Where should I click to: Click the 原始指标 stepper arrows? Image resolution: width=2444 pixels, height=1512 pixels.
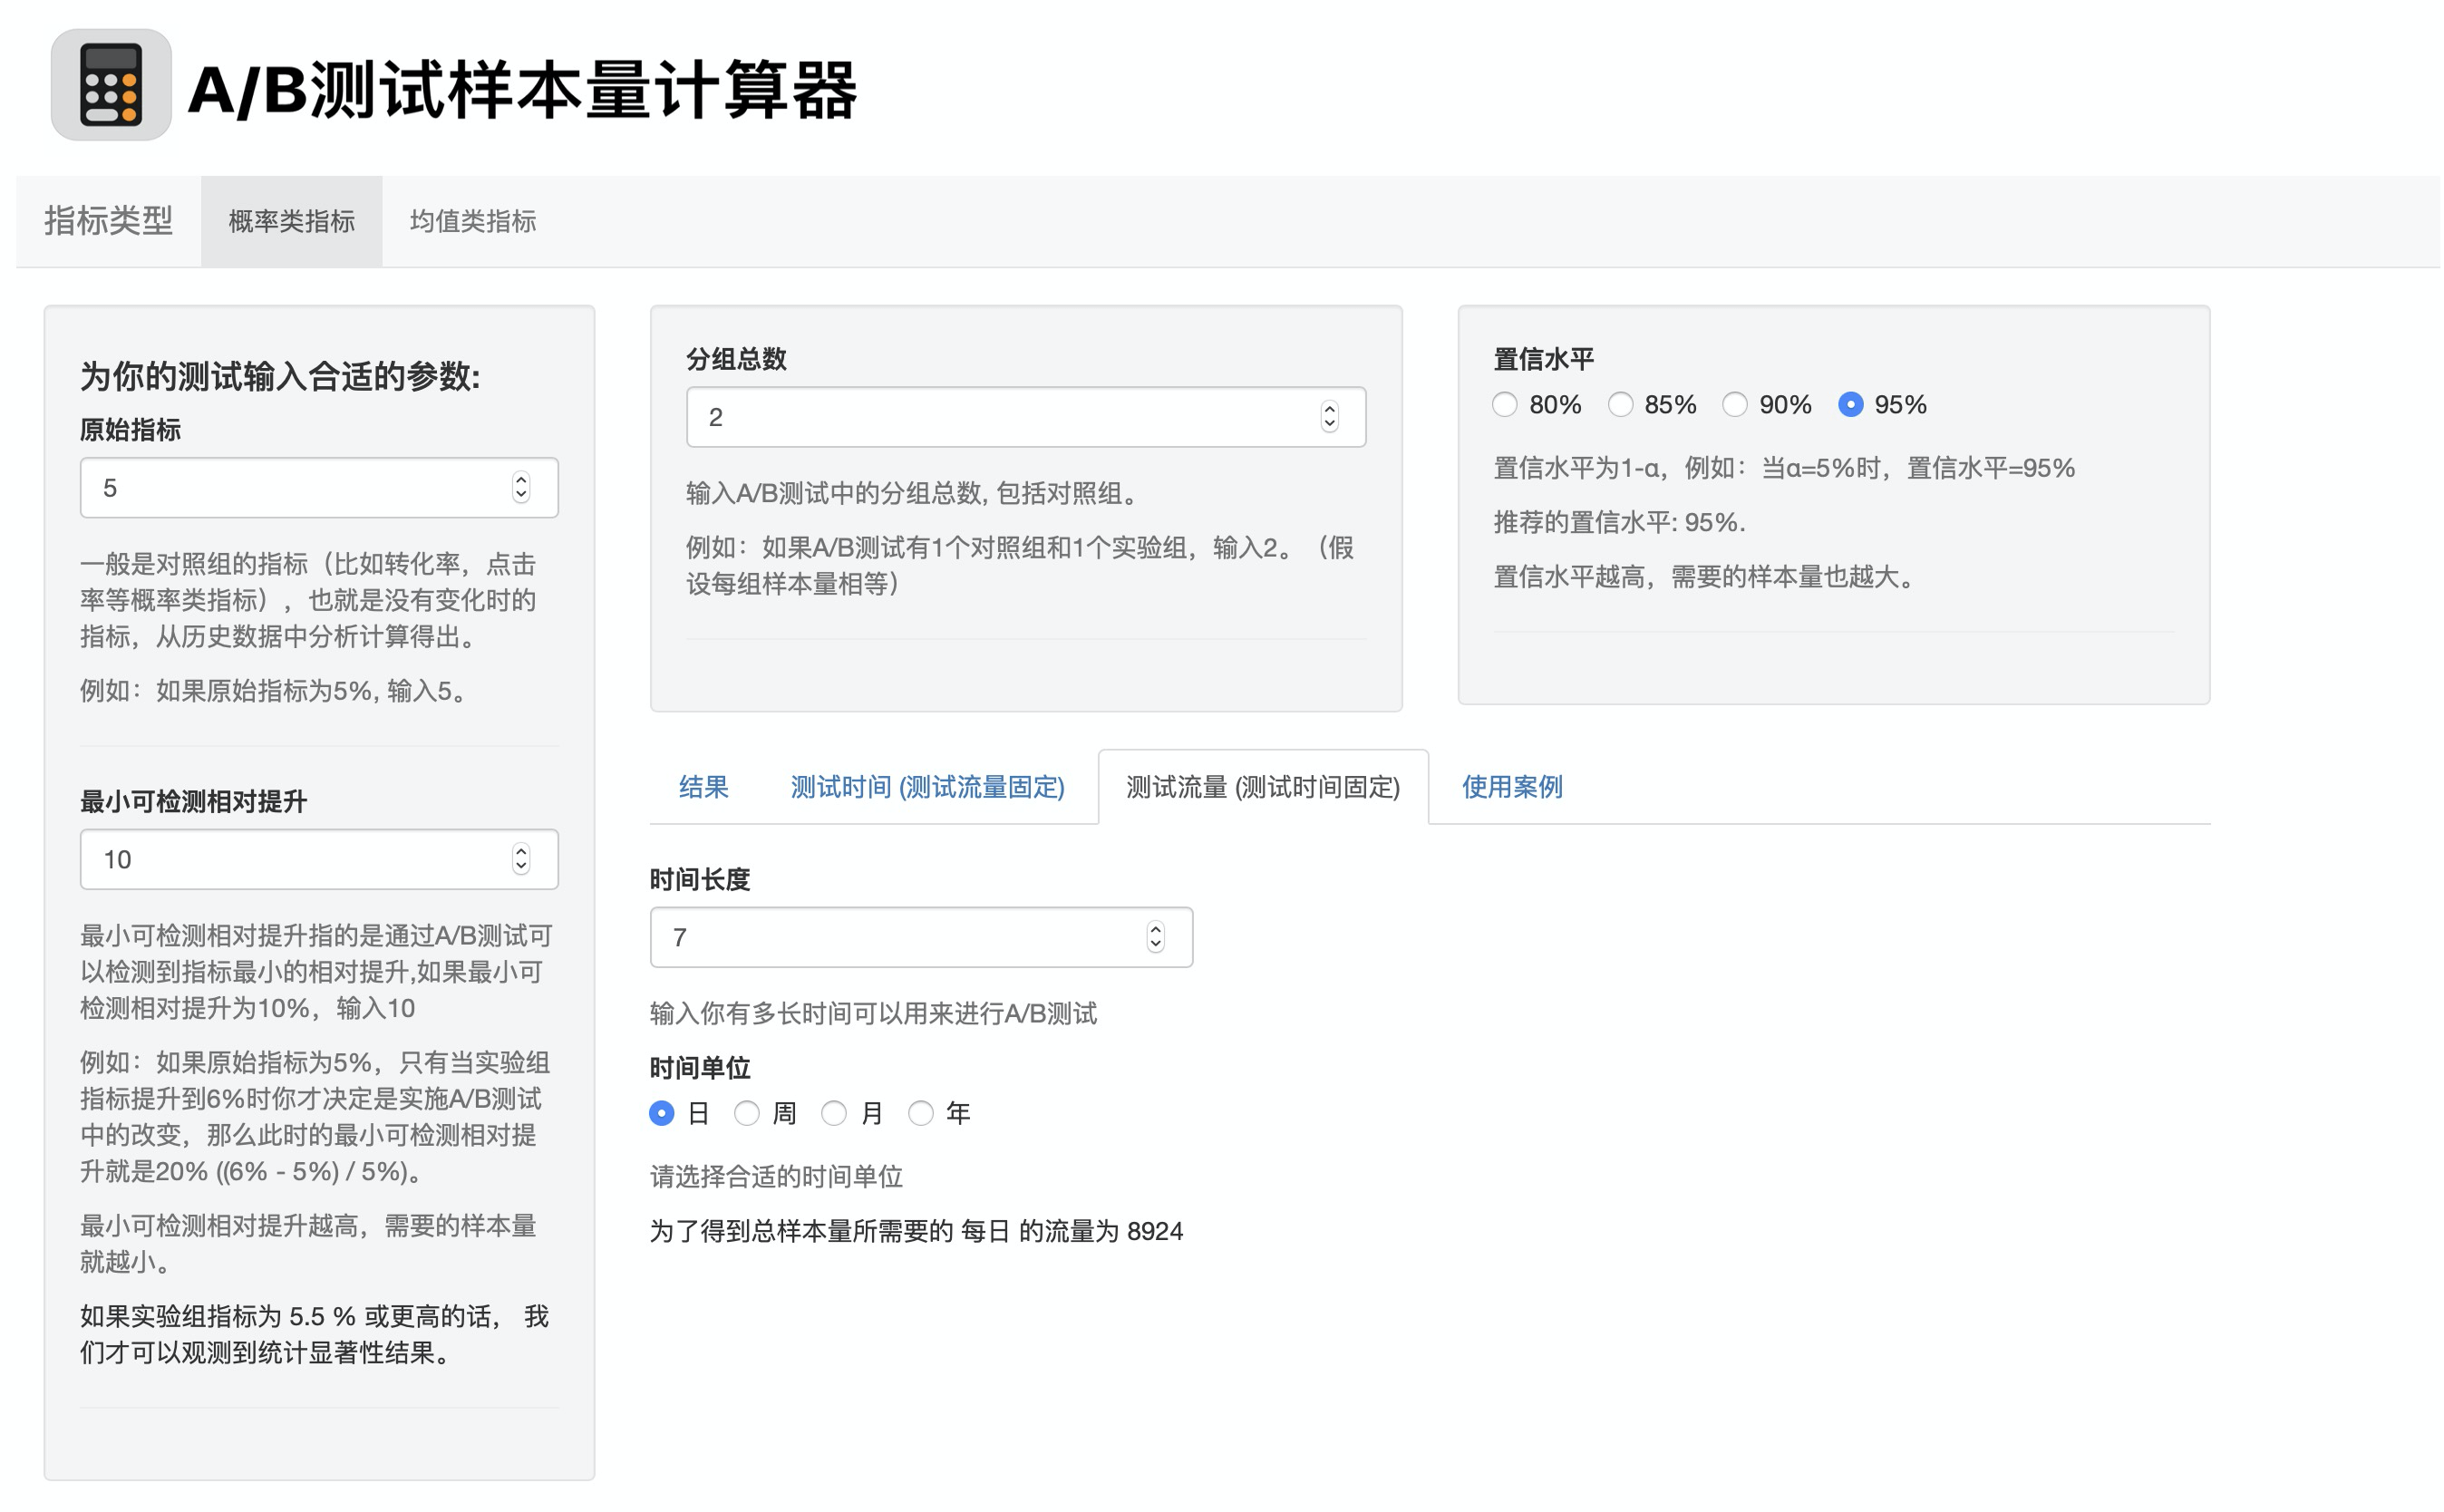(521, 487)
